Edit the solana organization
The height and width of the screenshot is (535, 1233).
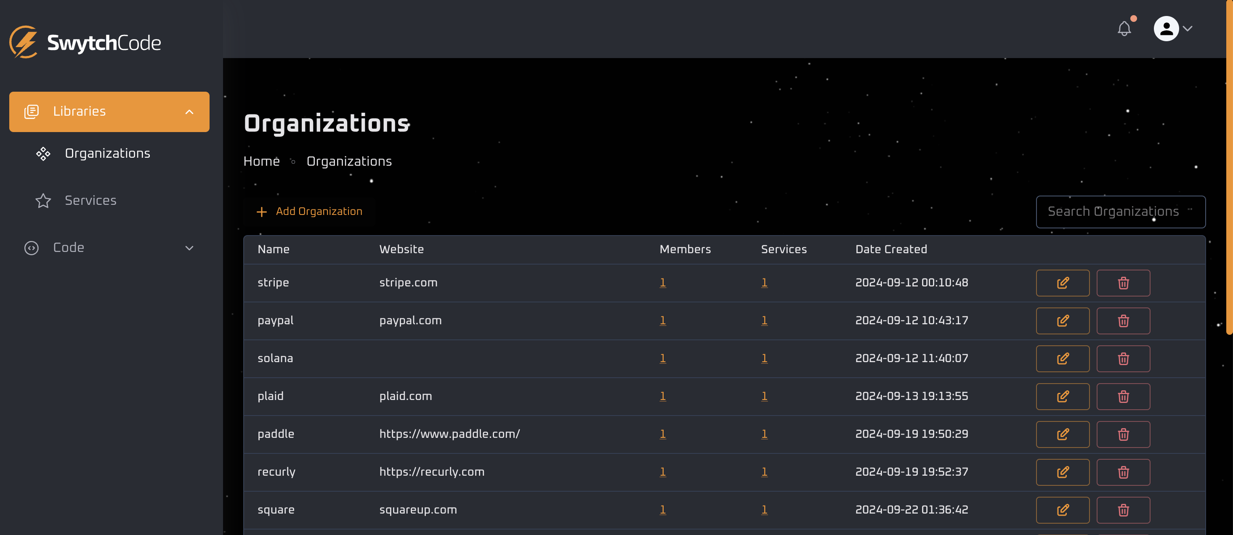[x=1063, y=358]
